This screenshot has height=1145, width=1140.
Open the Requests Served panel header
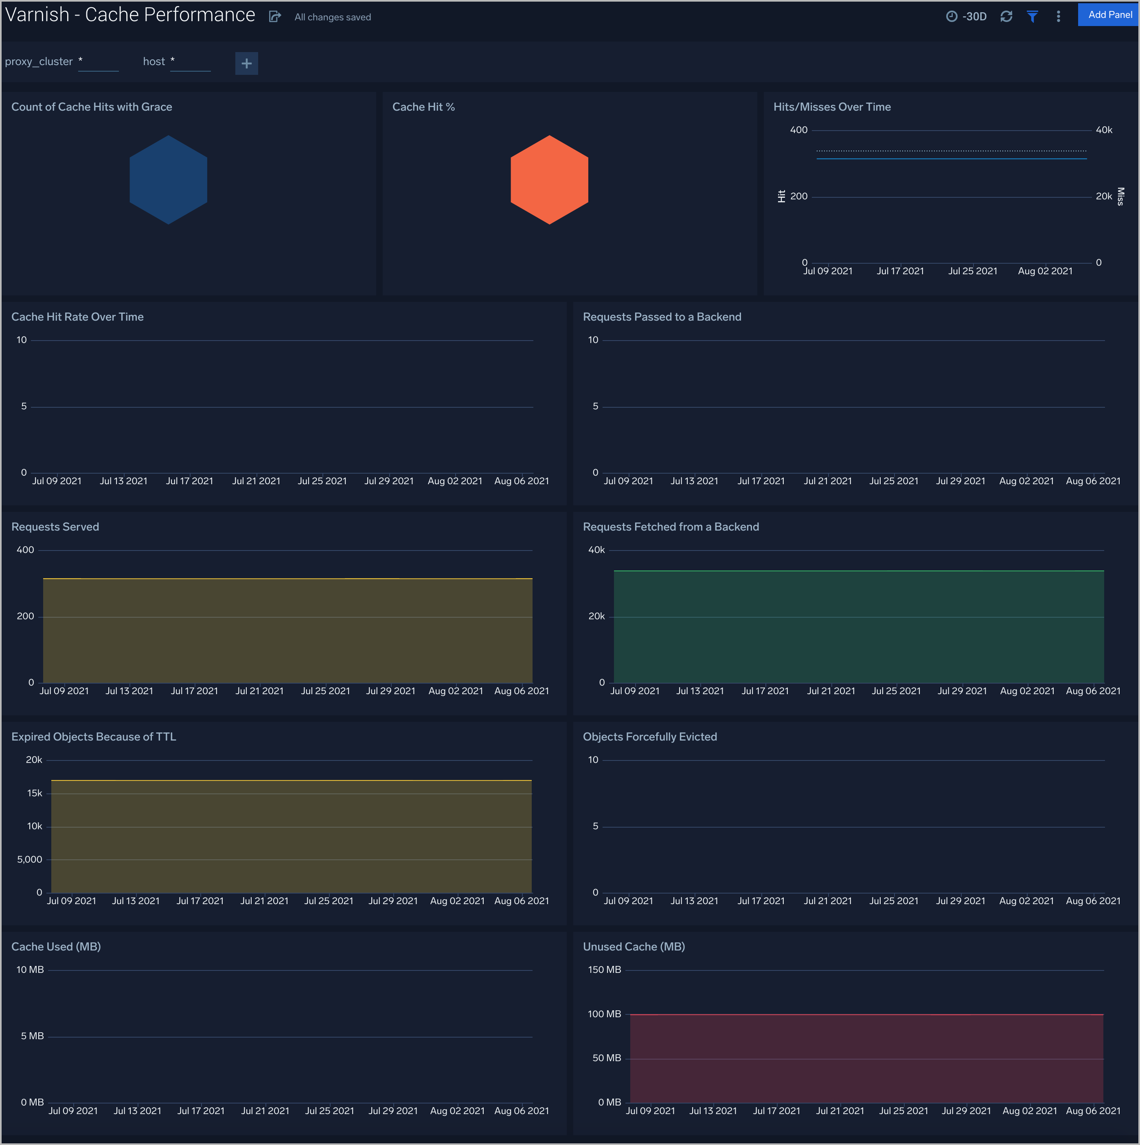[x=55, y=526]
